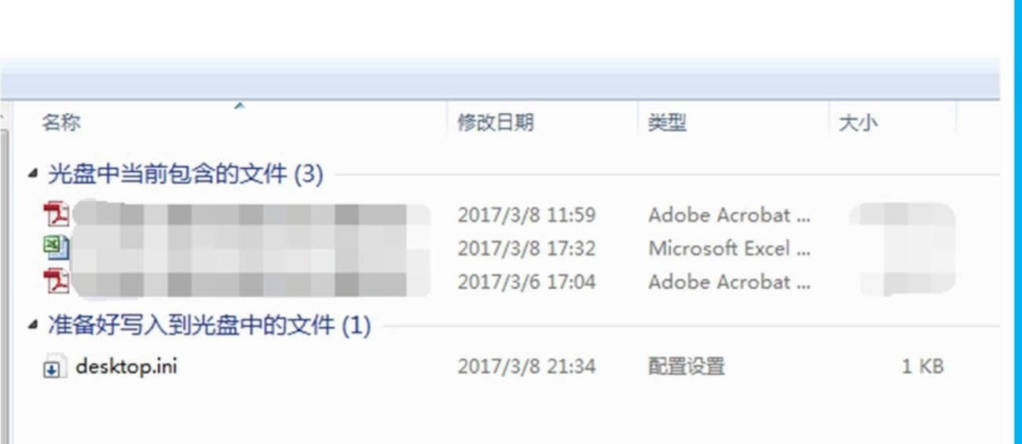1022x444 pixels.
Task: Select the desktop.ini file name
Action: tap(126, 366)
